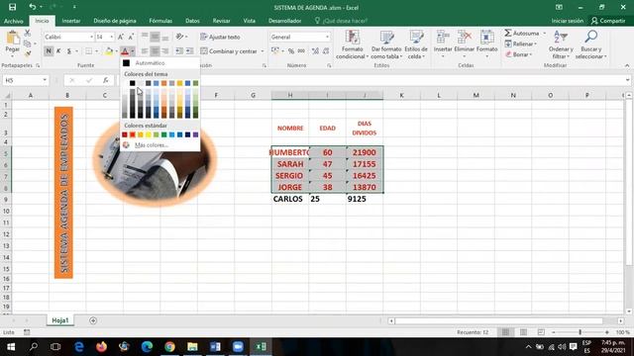634x356 pixels.
Task: Select the Hoja1 sheet tab
Action: click(x=60, y=320)
